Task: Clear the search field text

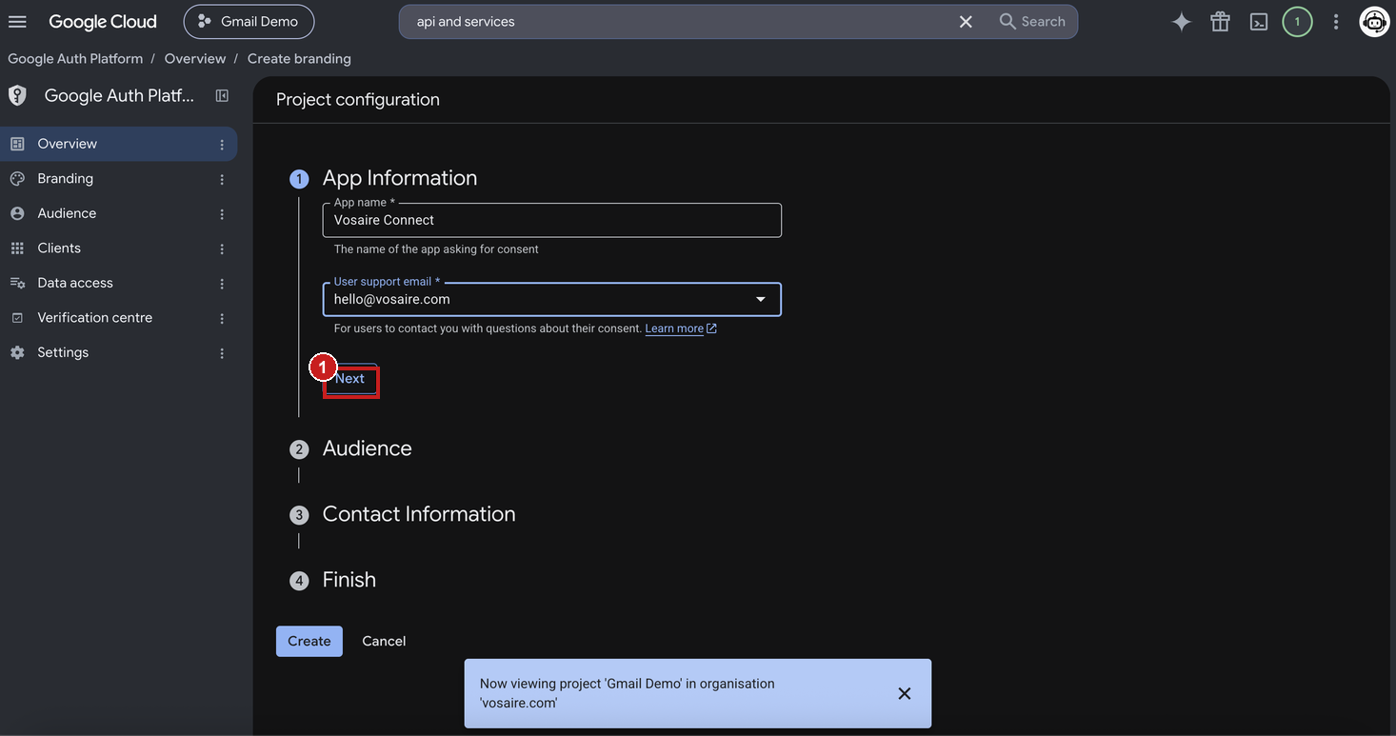Action: 966,21
